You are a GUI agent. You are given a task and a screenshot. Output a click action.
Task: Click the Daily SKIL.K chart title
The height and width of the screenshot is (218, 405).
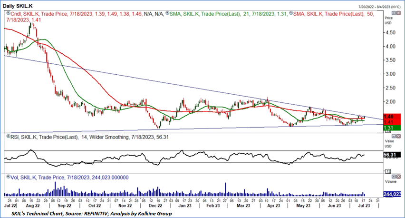coord(18,6)
